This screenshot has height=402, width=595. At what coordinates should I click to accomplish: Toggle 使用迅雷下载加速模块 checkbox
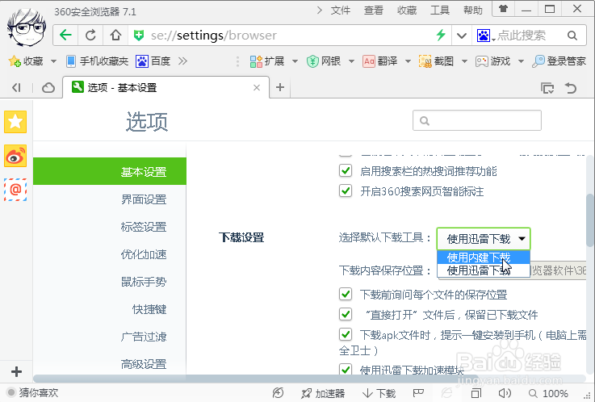tap(346, 369)
